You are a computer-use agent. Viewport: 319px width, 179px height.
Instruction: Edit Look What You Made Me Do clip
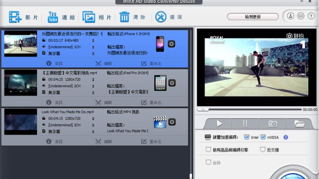(x=104, y=142)
